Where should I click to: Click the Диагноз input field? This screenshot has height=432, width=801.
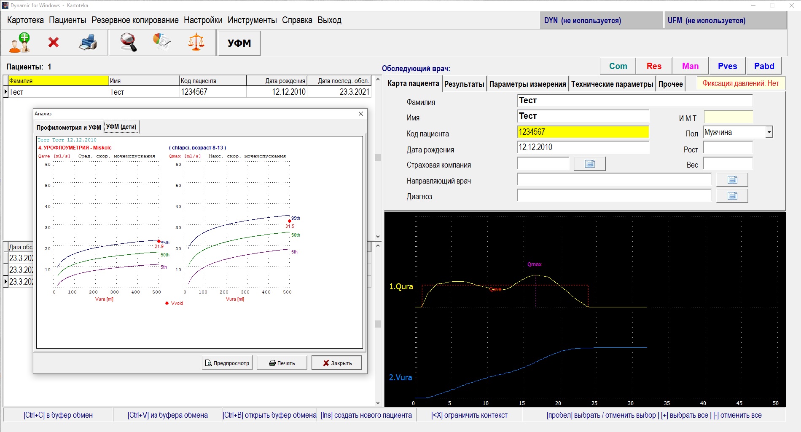pyautogui.click(x=614, y=196)
